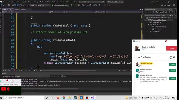
Task: Expand the Program.cs node
Action: [148, 31]
